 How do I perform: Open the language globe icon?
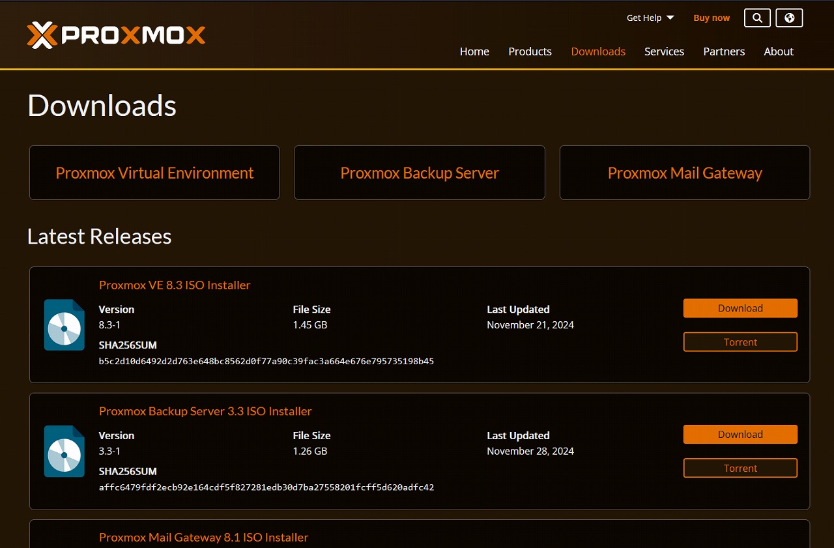tap(789, 18)
